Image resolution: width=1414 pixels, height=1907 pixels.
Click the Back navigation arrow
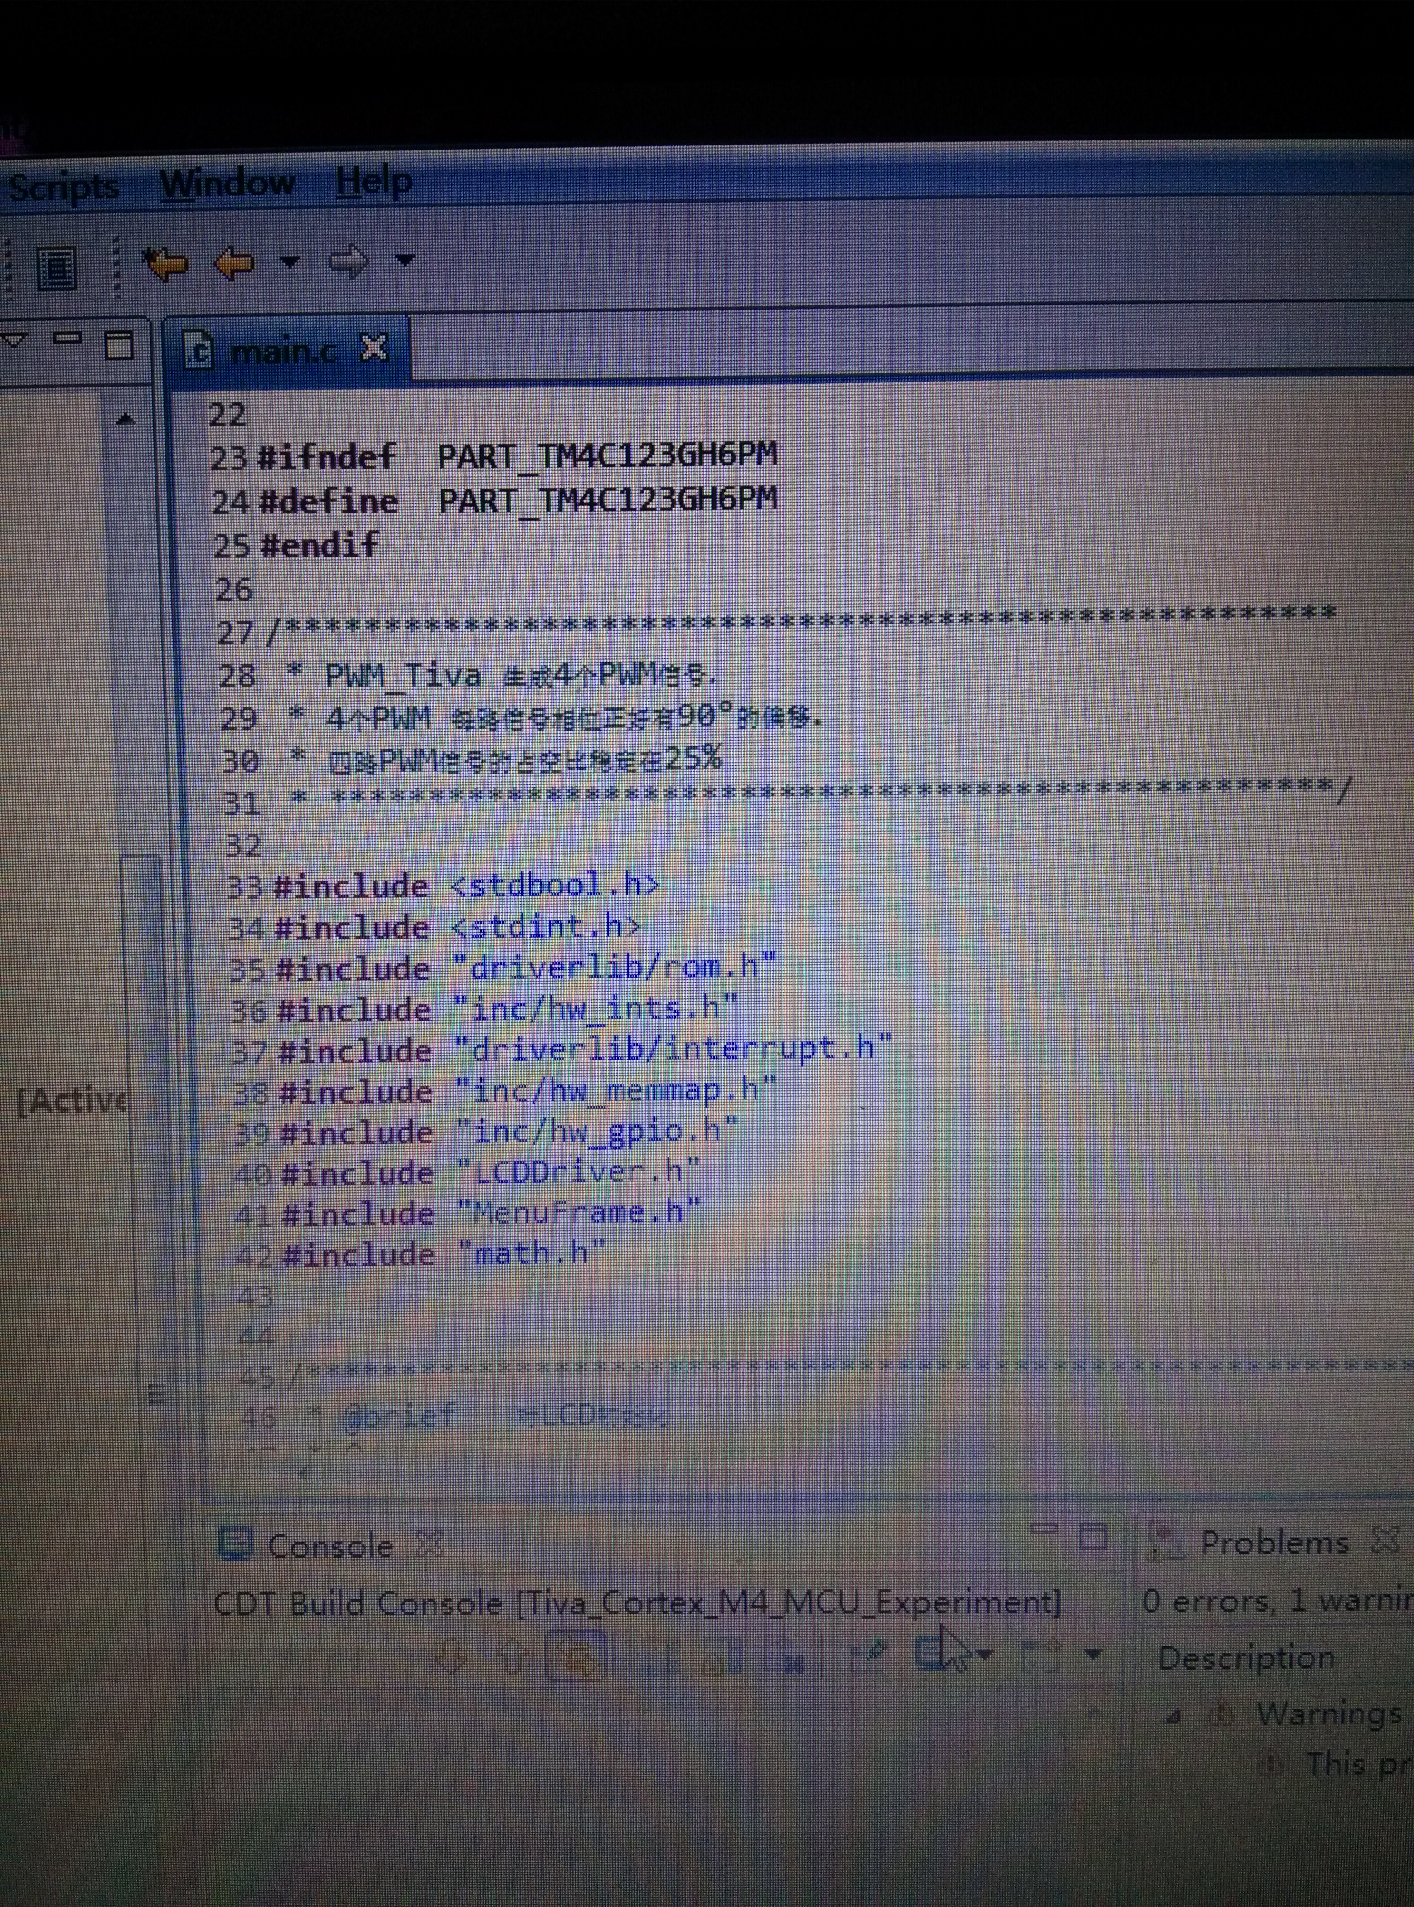(234, 263)
